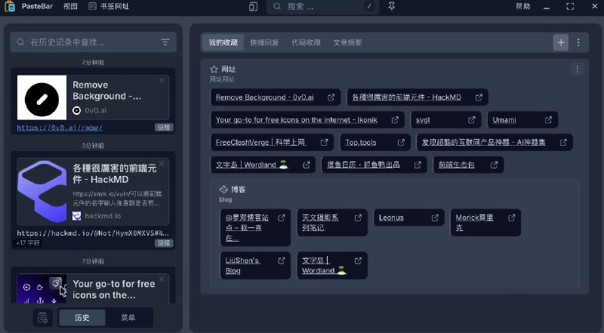Add a new tab with the plus button
The width and height of the screenshot is (604, 333).
[561, 42]
